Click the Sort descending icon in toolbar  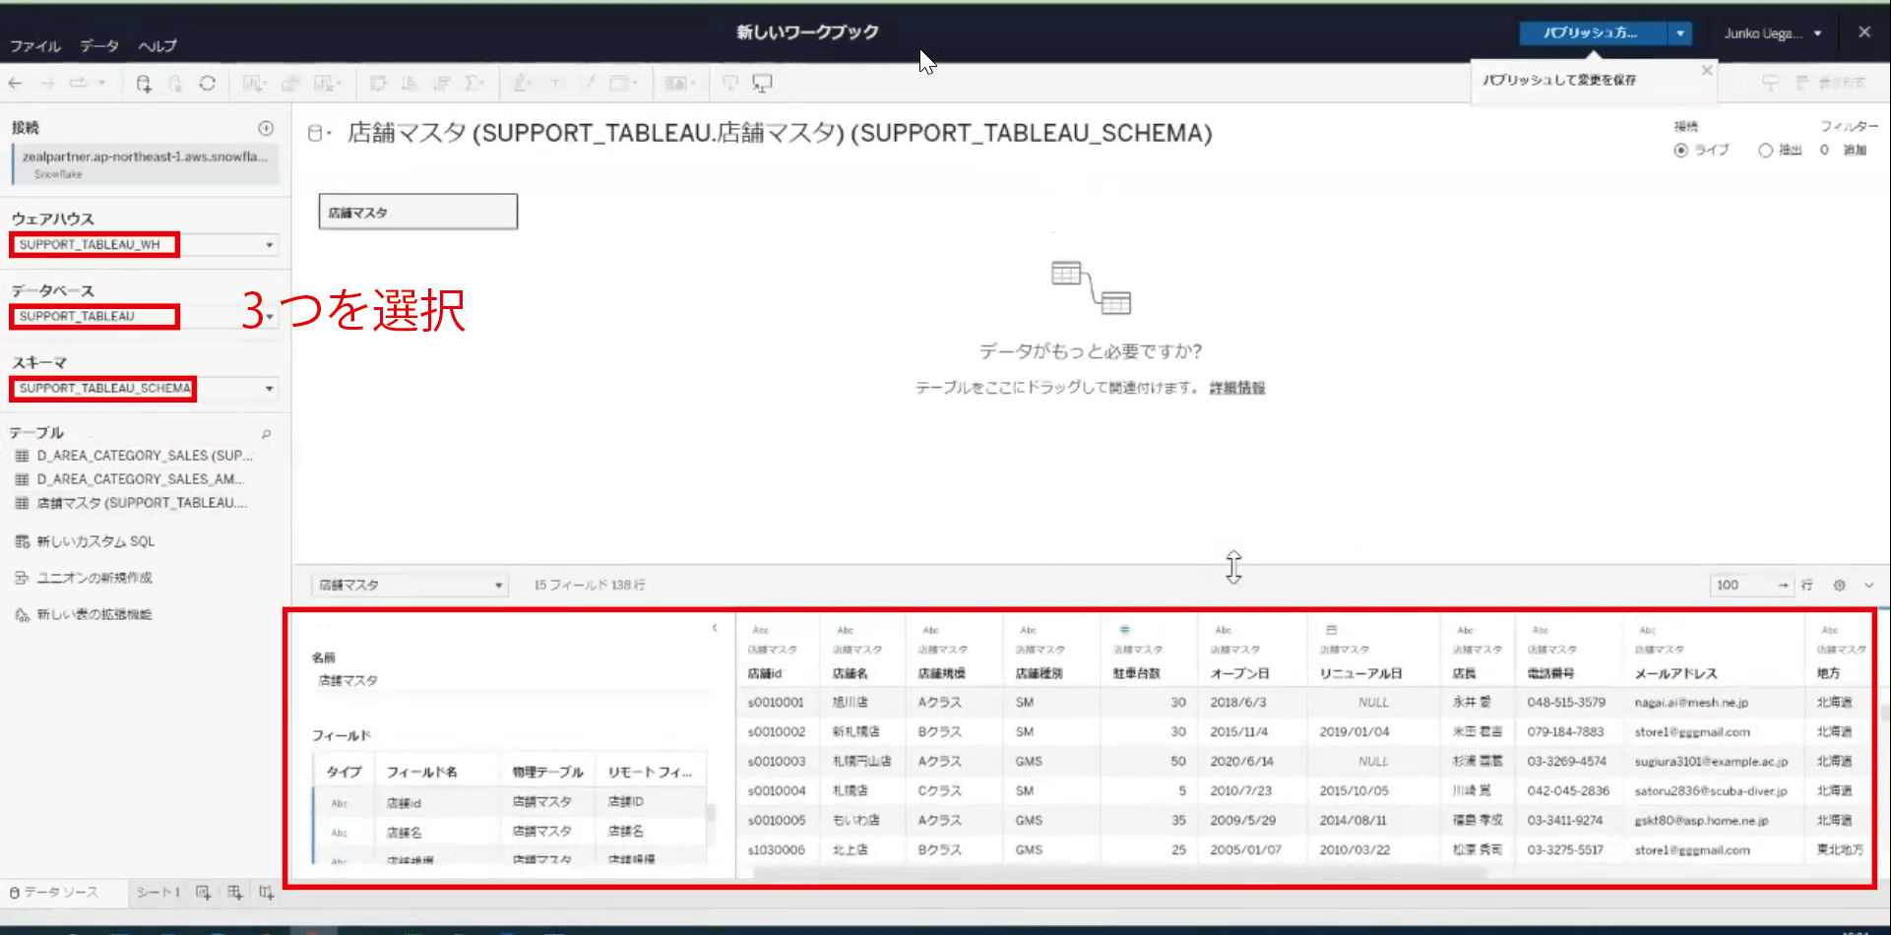[442, 84]
